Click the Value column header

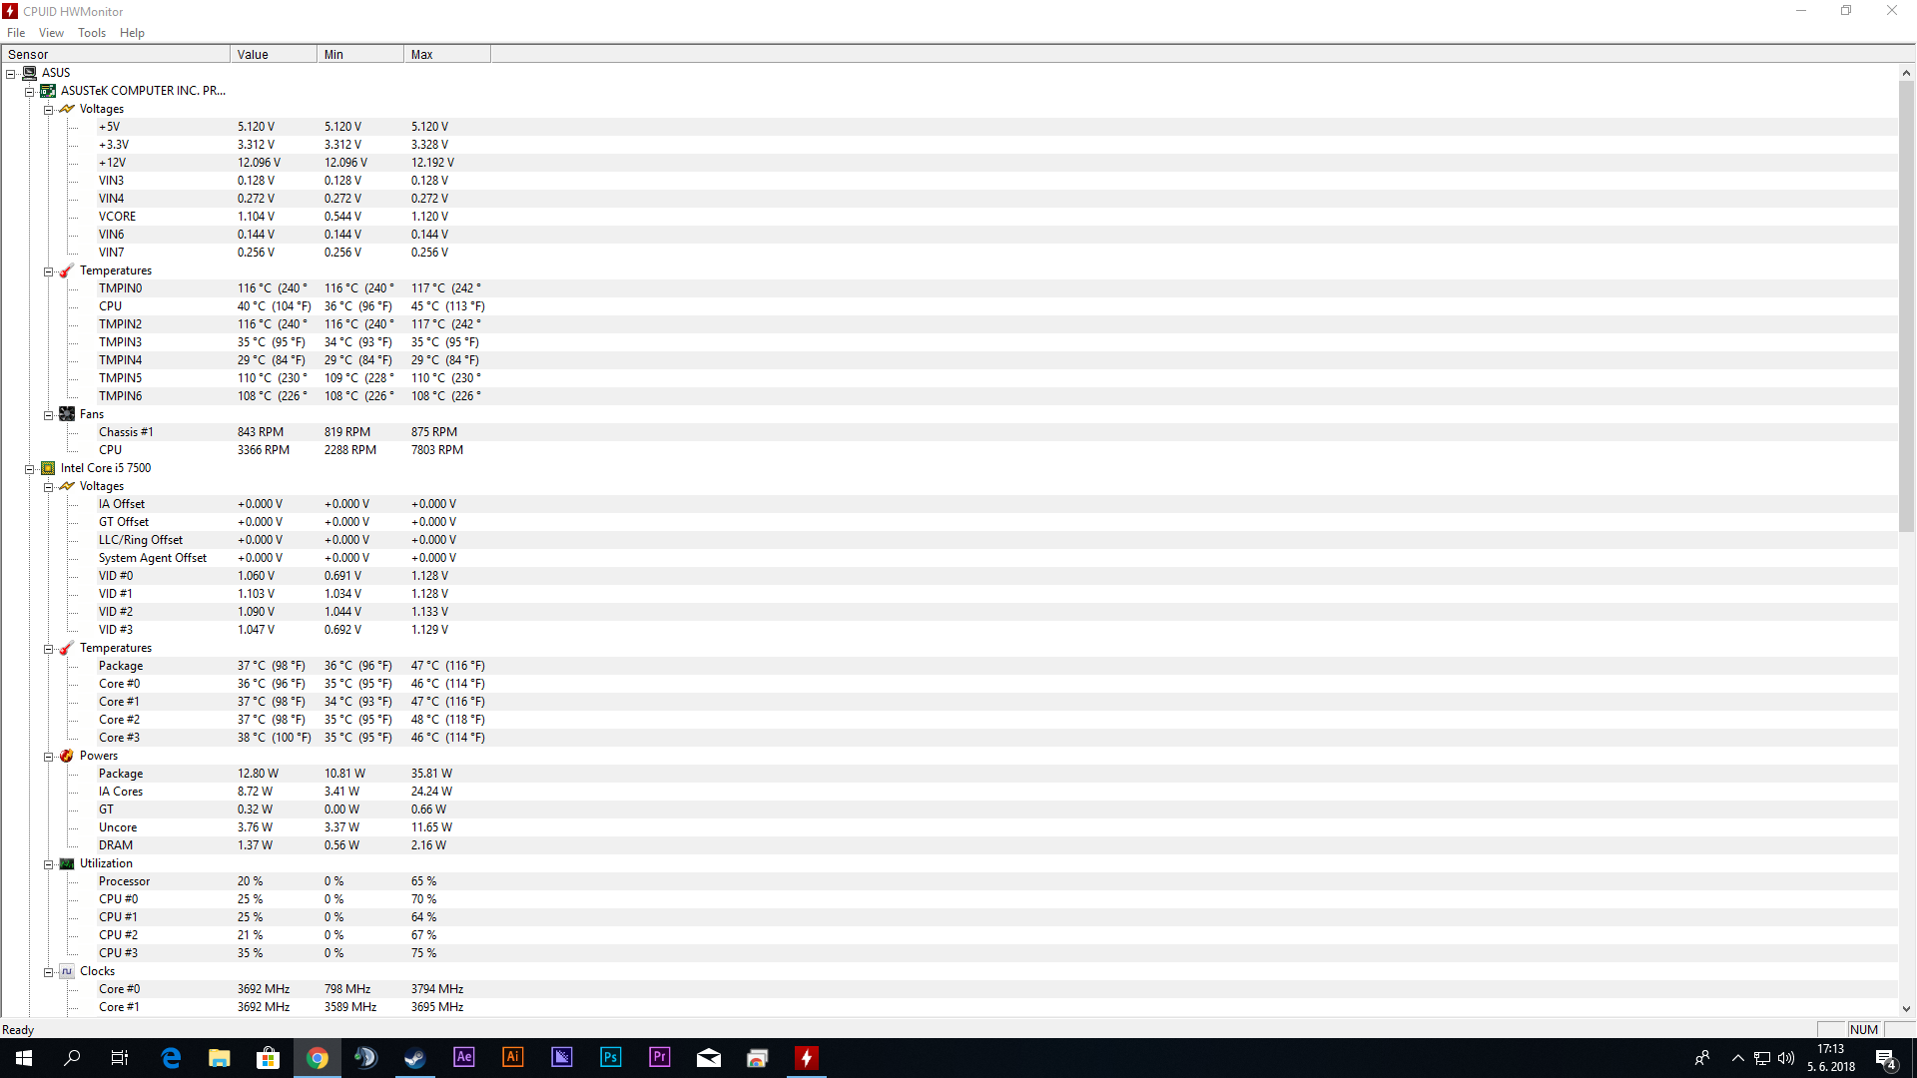coord(273,55)
